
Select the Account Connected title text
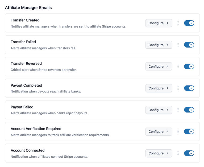(28, 150)
